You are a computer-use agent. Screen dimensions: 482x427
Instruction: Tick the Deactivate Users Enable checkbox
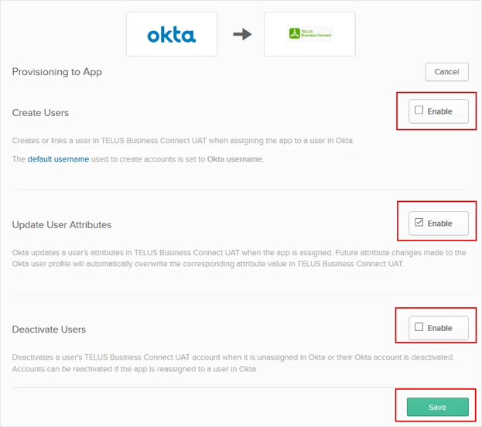(419, 327)
